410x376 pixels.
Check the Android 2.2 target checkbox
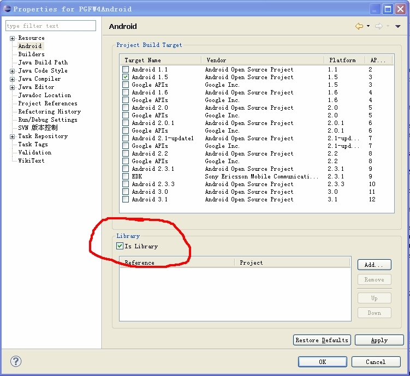click(126, 153)
